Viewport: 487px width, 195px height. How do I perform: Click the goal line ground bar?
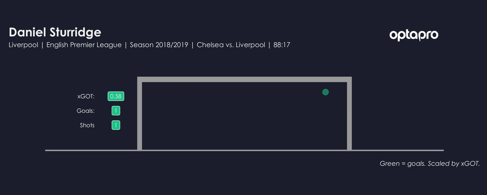click(245, 150)
